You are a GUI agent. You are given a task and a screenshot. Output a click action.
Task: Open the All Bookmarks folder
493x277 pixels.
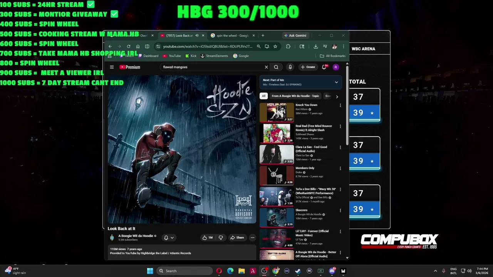tap(333, 56)
